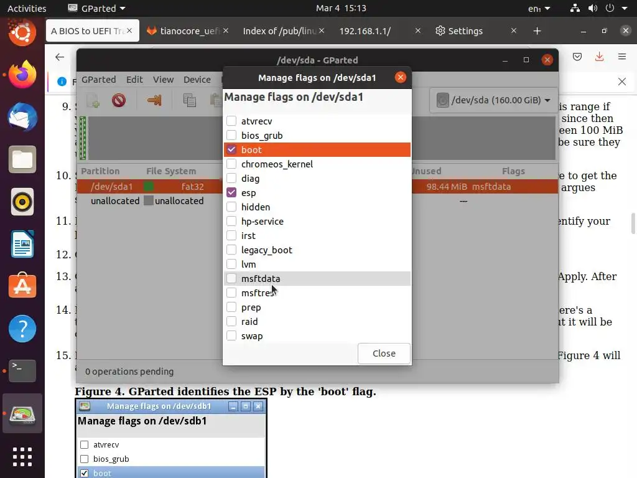Switch to the 'A BIOS to UEFI' browser tab

pyautogui.click(x=87, y=31)
